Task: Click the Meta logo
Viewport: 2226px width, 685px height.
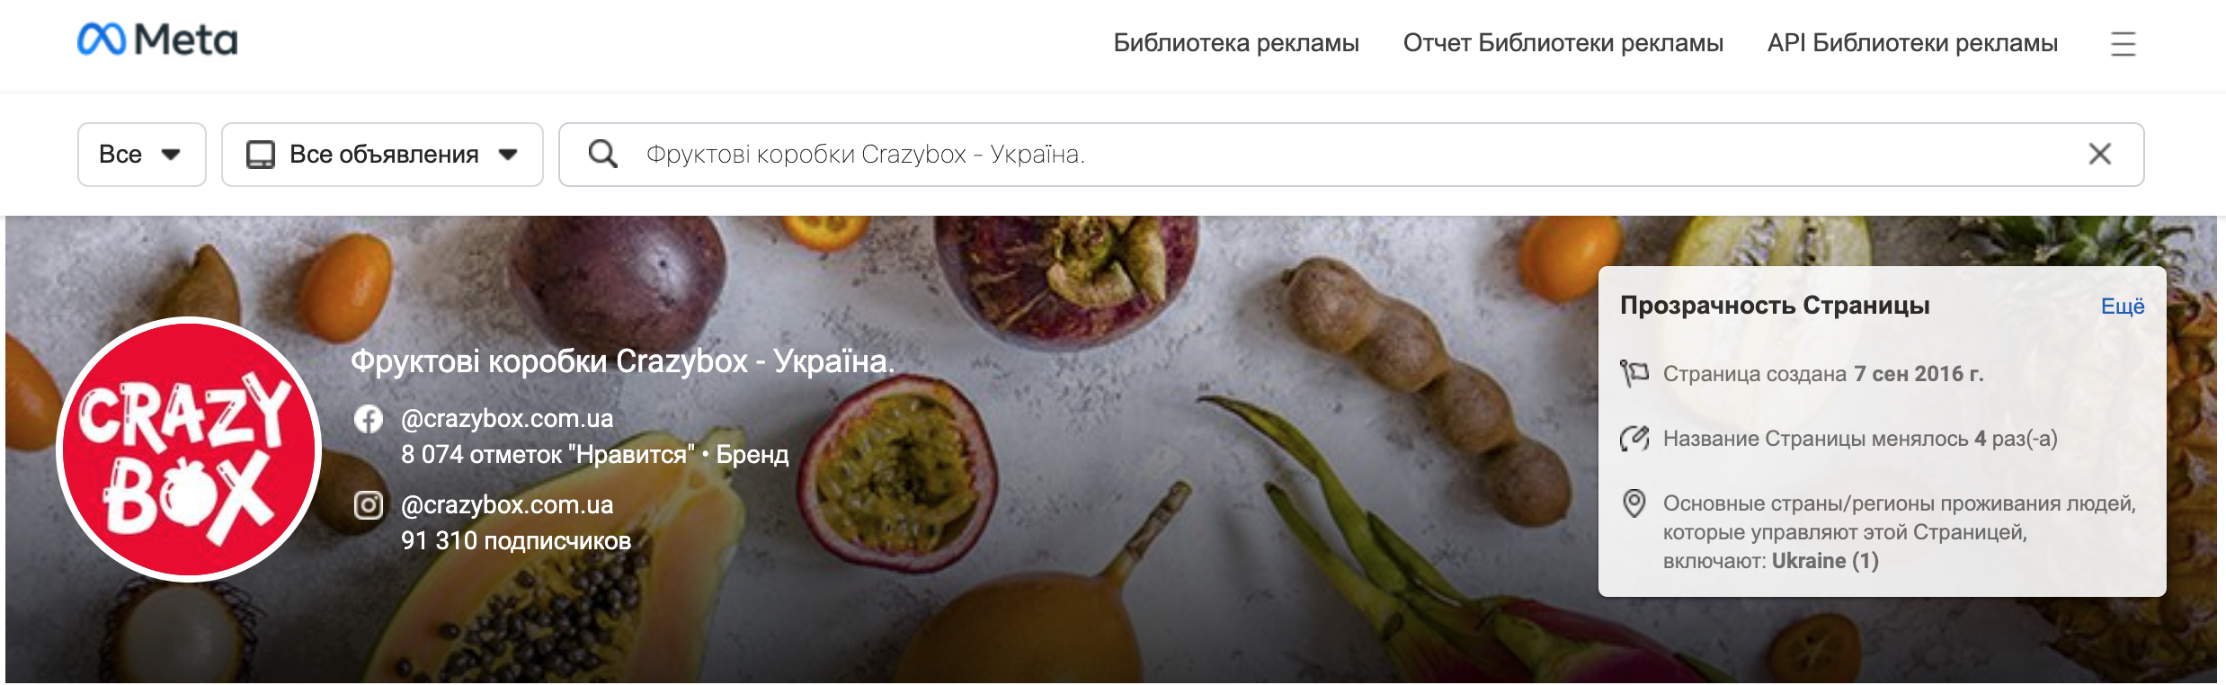Action: click(157, 40)
